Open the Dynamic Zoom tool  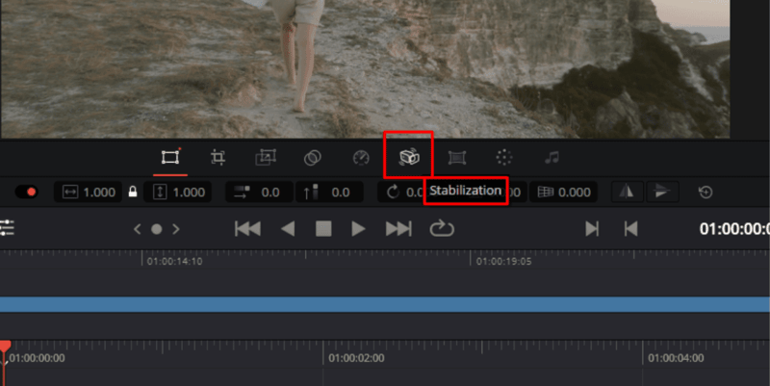266,158
